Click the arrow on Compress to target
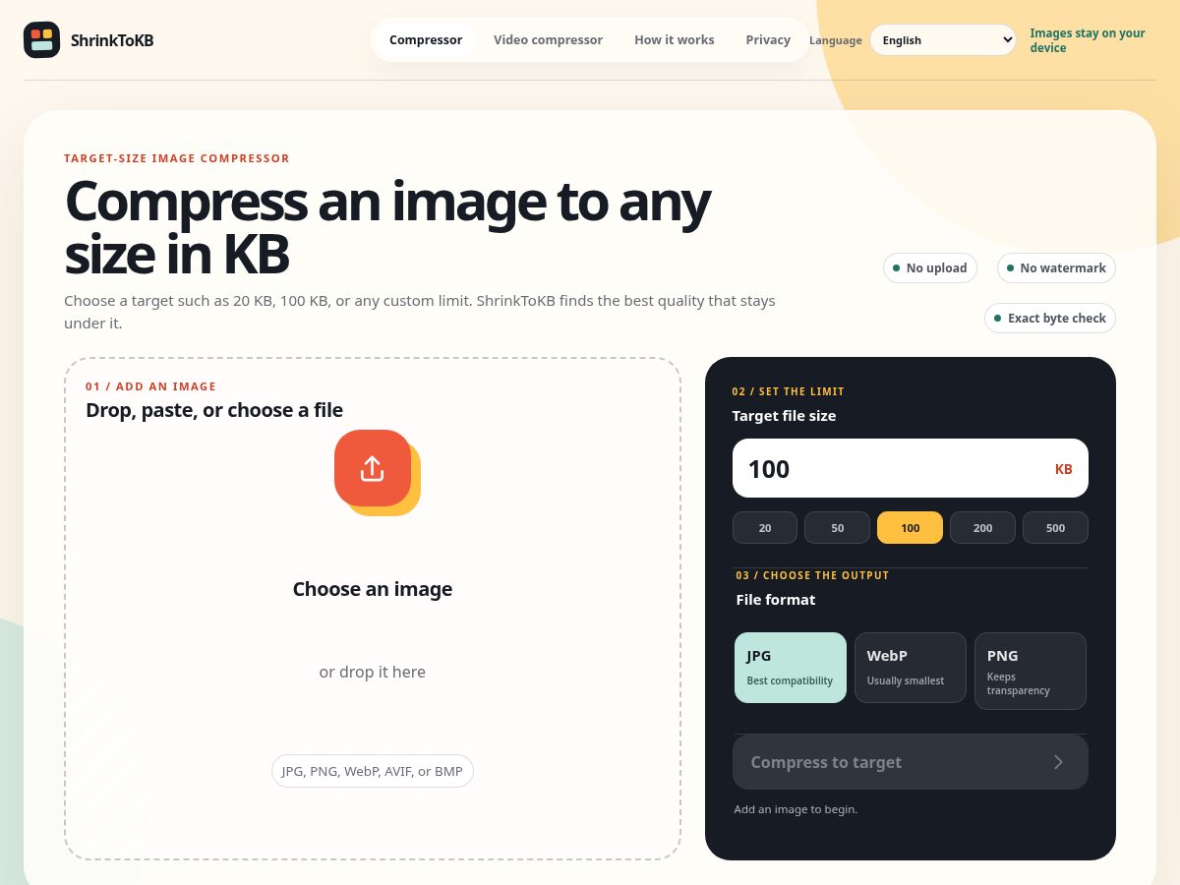The width and height of the screenshot is (1180, 885). pos(1058,762)
